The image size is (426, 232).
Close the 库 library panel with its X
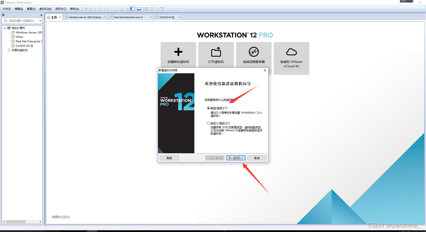[41, 15]
